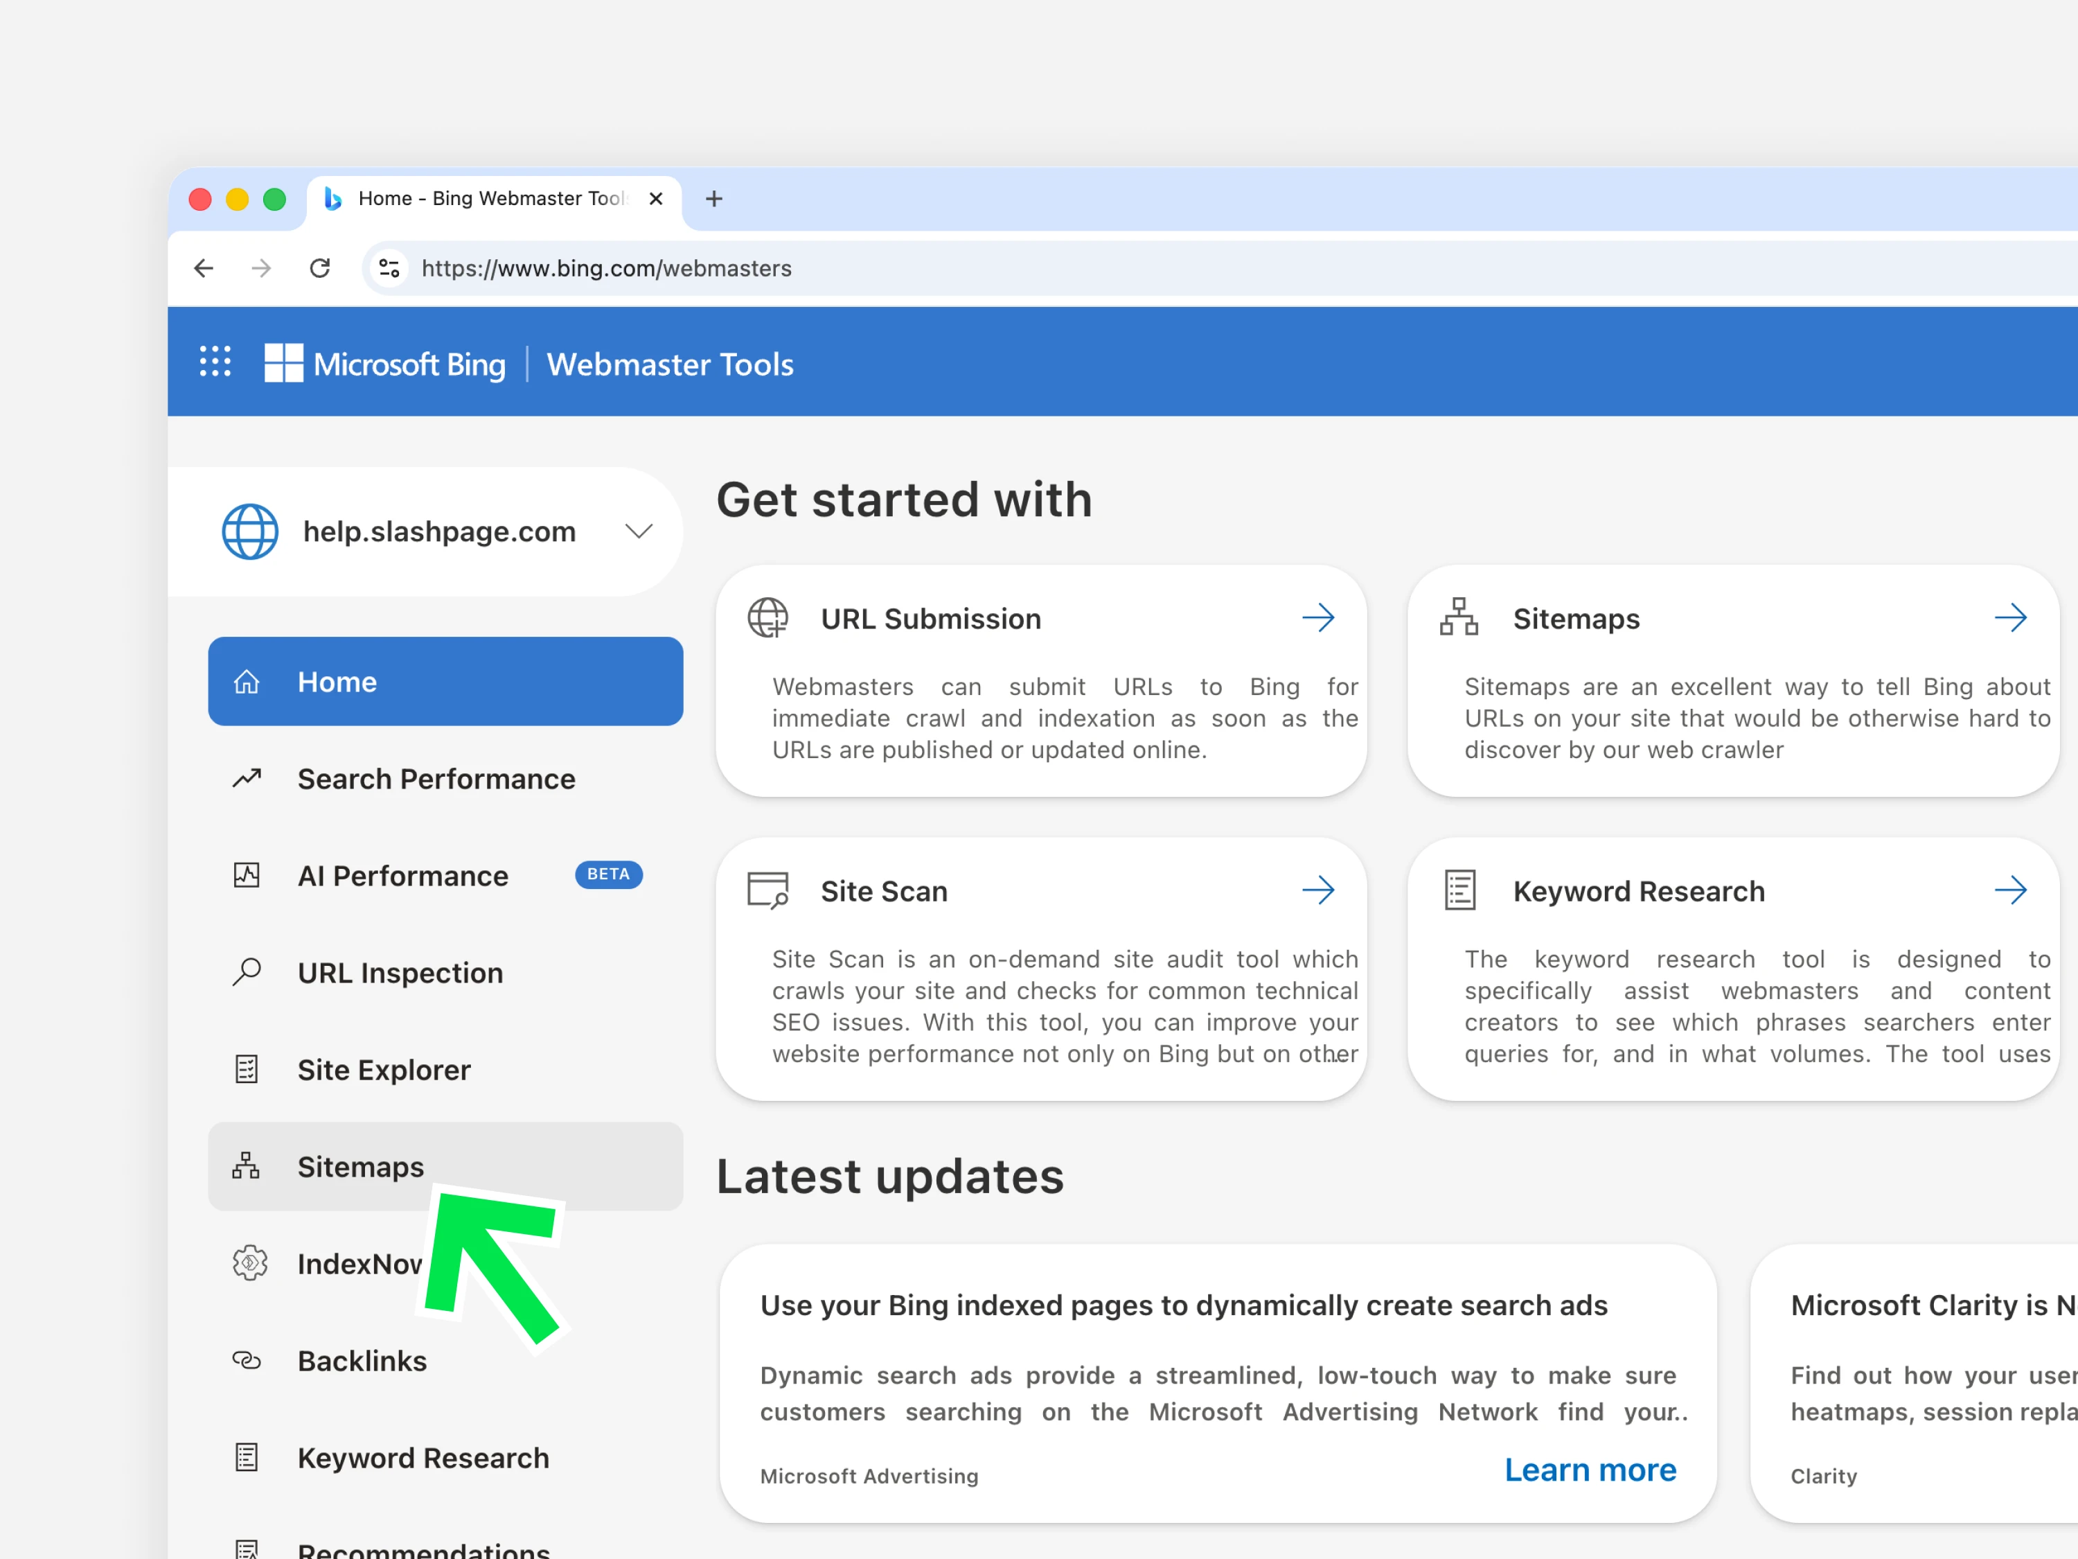2078x1559 pixels.
Task: Click the Keyword Research card arrow
Action: (x=2009, y=890)
